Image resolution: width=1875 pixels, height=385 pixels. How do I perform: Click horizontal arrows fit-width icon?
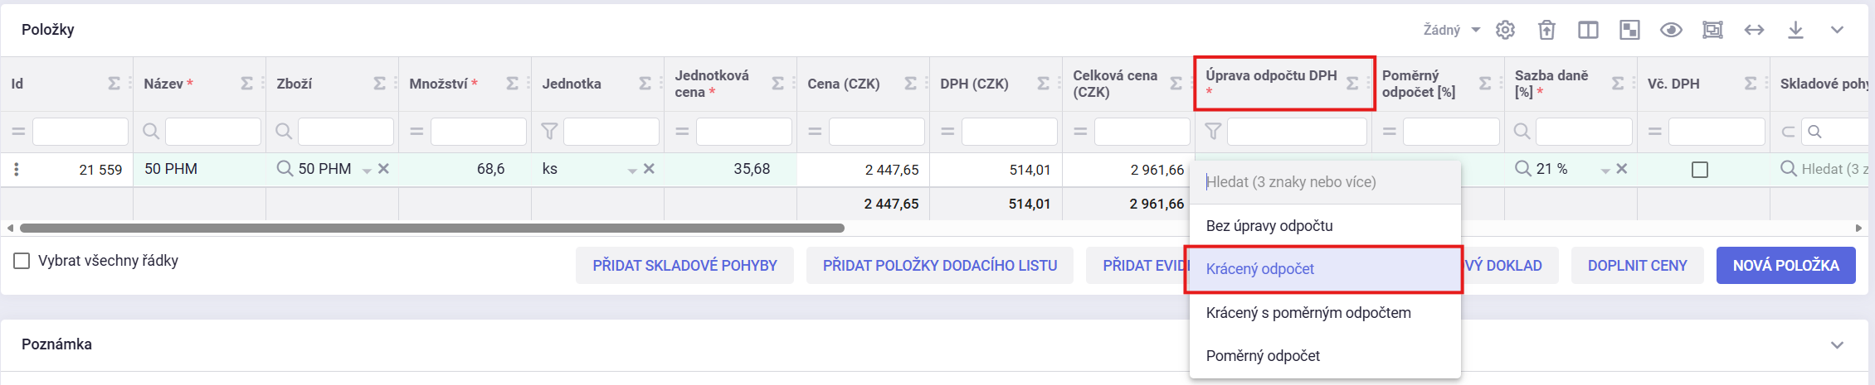click(1754, 30)
